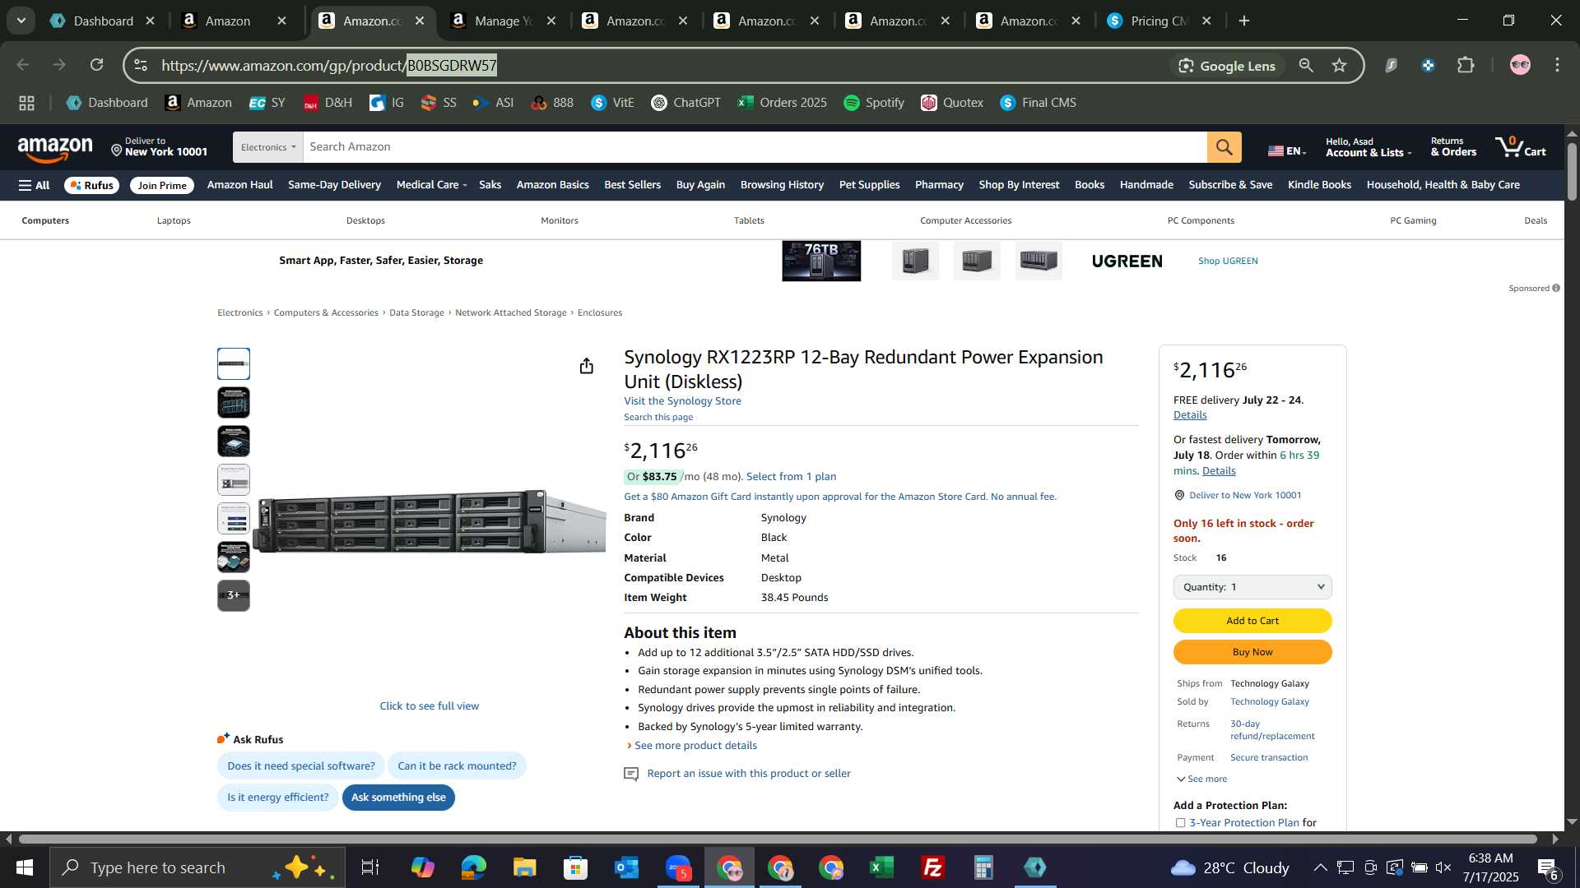Click the UGREEN 76TB ad thumbnail

tap(821, 261)
